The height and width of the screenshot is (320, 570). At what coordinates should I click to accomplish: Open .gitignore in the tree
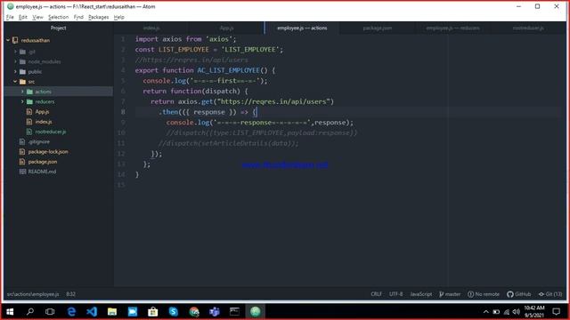point(39,141)
